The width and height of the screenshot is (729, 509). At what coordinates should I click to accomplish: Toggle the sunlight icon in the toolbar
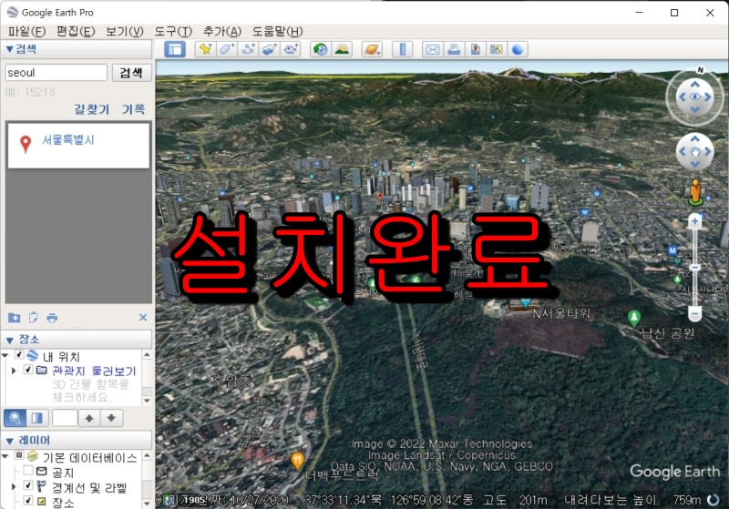[342, 49]
